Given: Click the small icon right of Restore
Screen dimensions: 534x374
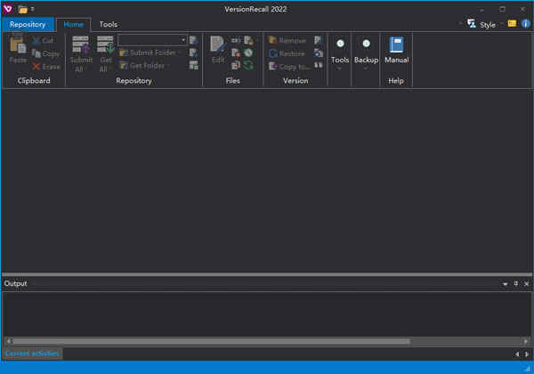Looking at the screenshot, I should click(319, 53).
